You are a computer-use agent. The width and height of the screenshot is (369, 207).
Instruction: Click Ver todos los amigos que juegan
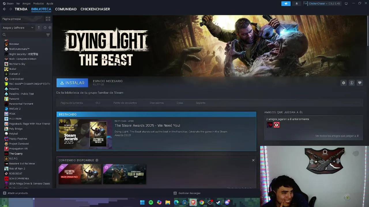click(337, 136)
